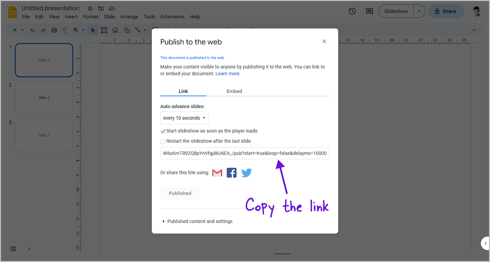
Task: Open the Extensions menu
Action: click(x=172, y=17)
